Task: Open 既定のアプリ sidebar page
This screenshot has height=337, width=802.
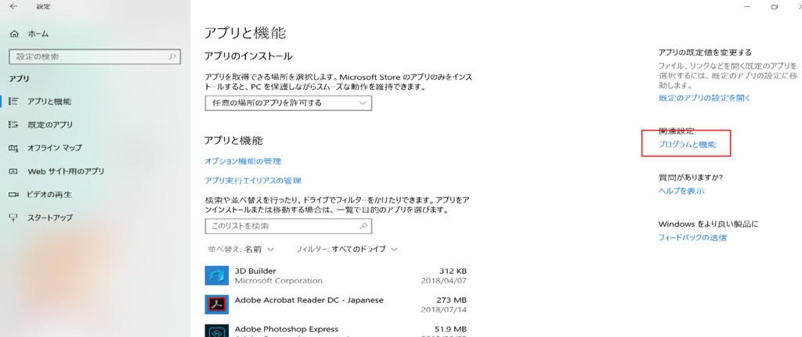Action: 49,124
